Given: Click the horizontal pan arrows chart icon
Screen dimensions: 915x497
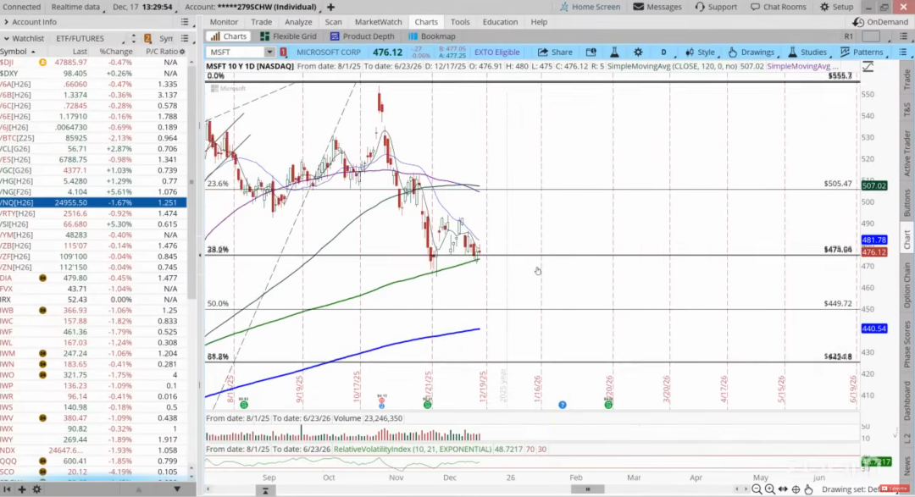Looking at the screenshot, I should 783,489.
